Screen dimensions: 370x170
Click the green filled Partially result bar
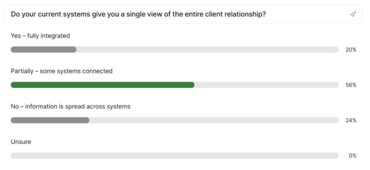pyautogui.click(x=103, y=85)
